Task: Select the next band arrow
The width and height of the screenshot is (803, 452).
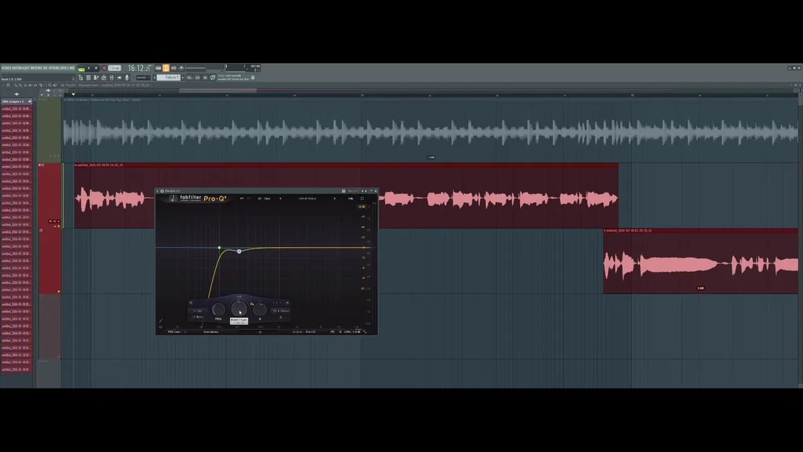Action: [280, 303]
